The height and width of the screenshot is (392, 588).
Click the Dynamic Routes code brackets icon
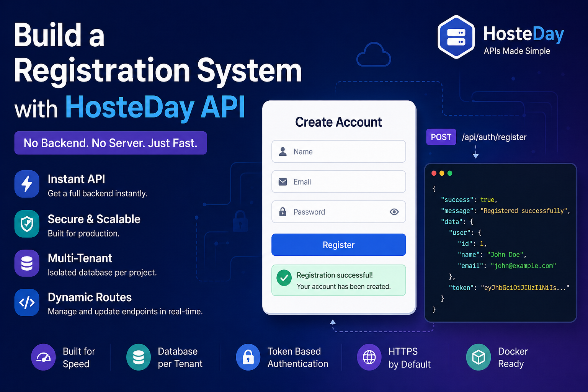(x=27, y=302)
